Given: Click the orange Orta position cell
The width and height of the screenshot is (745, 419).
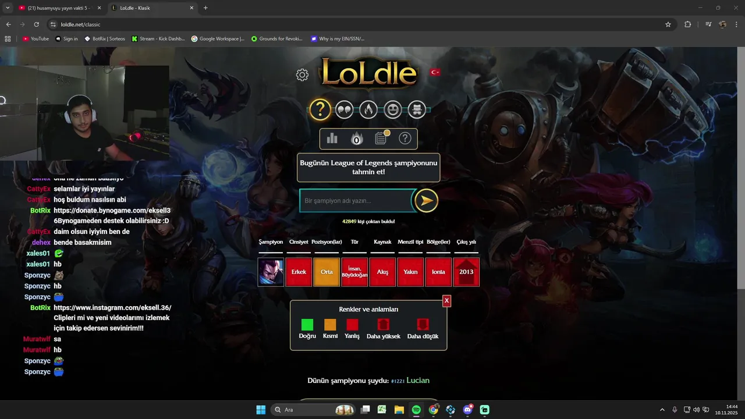Looking at the screenshot, I should click(x=327, y=272).
